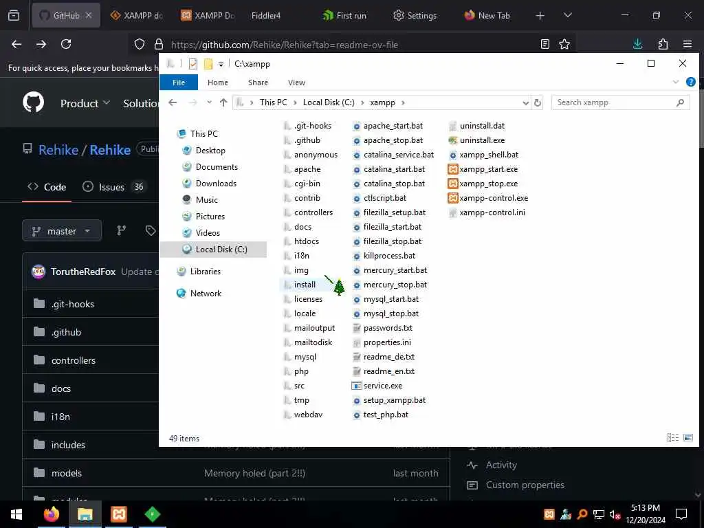Click XAMPP icon in the Windows taskbar
704x528 pixels.
tap(118, 514)
